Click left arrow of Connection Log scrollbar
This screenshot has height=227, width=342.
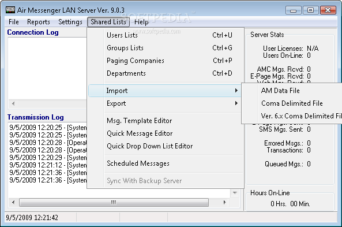(x=13, y=103)
